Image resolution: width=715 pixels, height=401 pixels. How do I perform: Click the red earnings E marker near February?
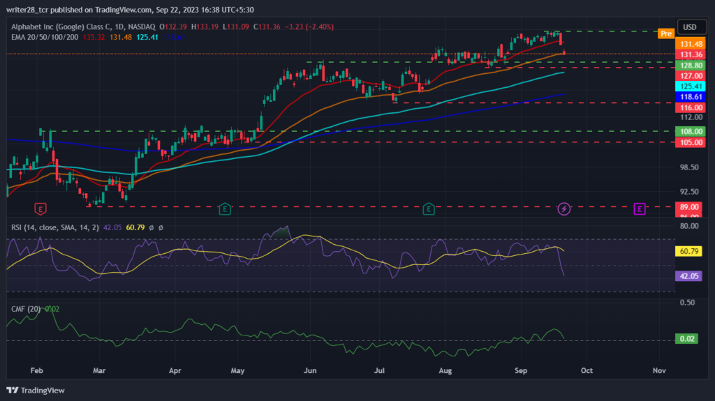tap(40, 209)
